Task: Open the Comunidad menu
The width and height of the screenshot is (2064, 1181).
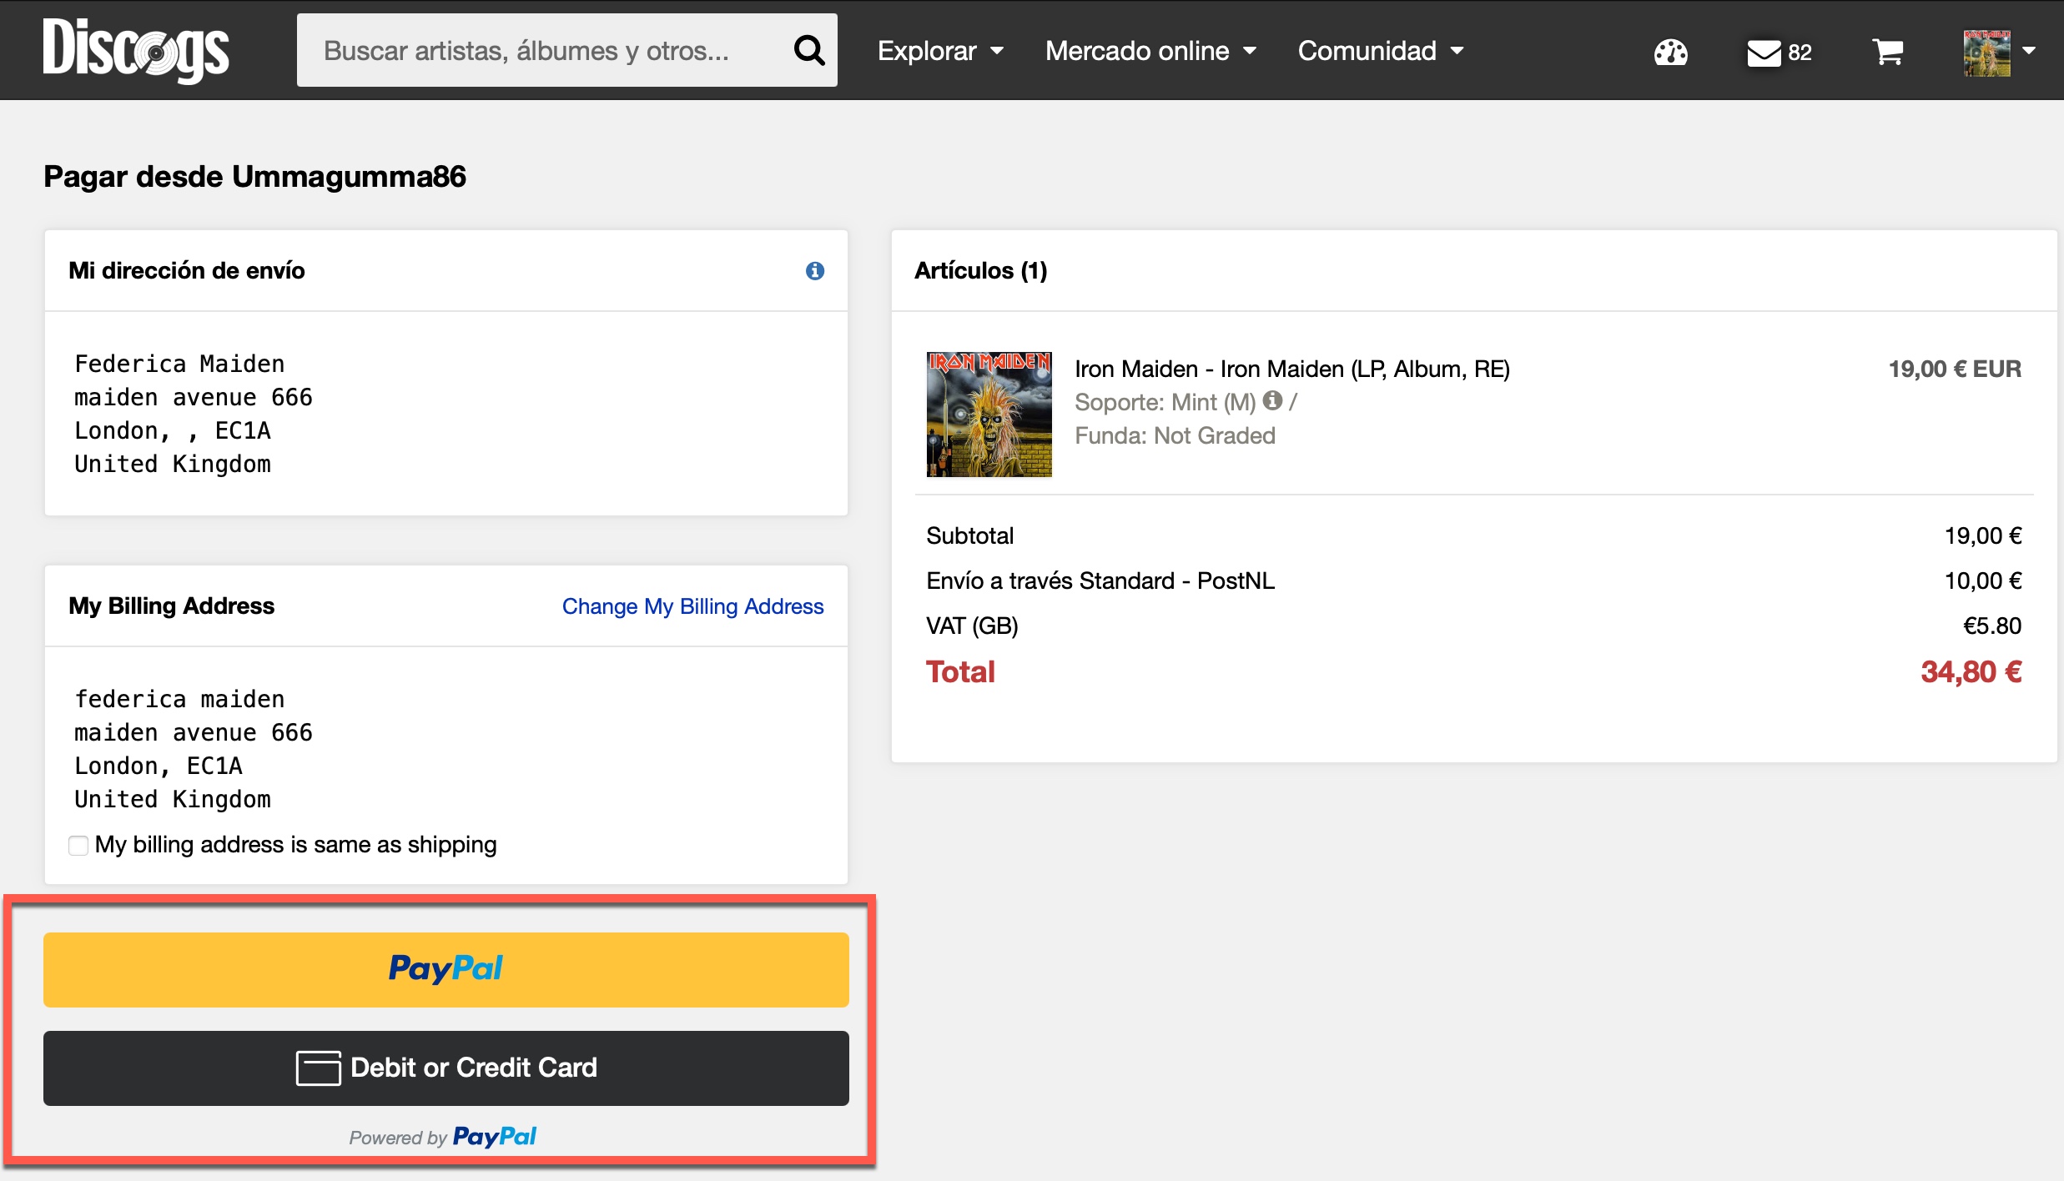Action: pos(1381,51)
